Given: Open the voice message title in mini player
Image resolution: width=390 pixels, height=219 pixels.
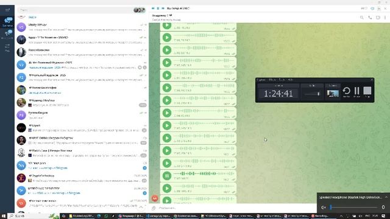Looking at the screenshot, I should pyautogui.click(x=178, y=9).
